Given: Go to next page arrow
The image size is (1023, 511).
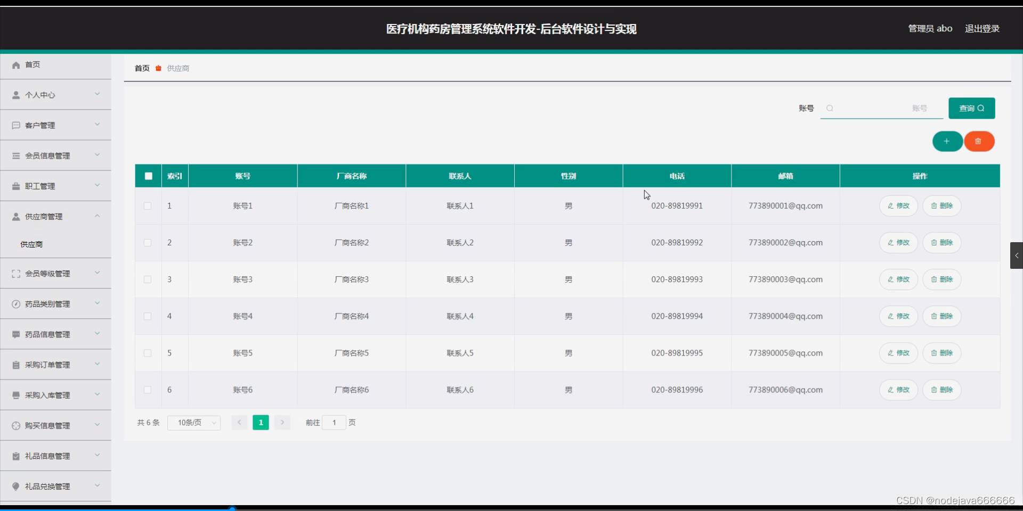Looking at the screenshot, I should [x=282, y=423].
